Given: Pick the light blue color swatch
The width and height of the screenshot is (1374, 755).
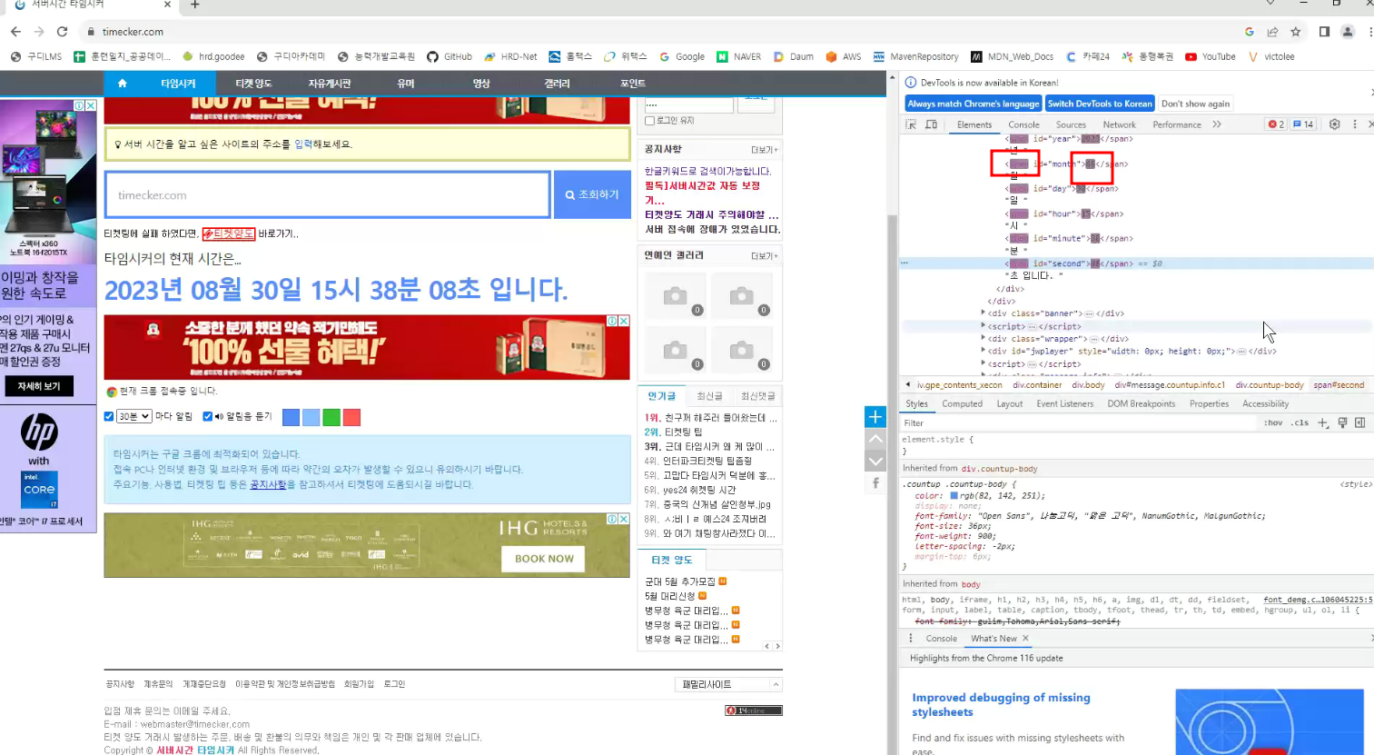Looking at the screenshot, I should click(x=311, y=417).
